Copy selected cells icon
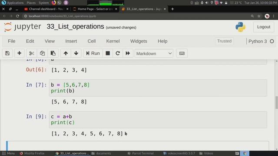 [42, 53]
